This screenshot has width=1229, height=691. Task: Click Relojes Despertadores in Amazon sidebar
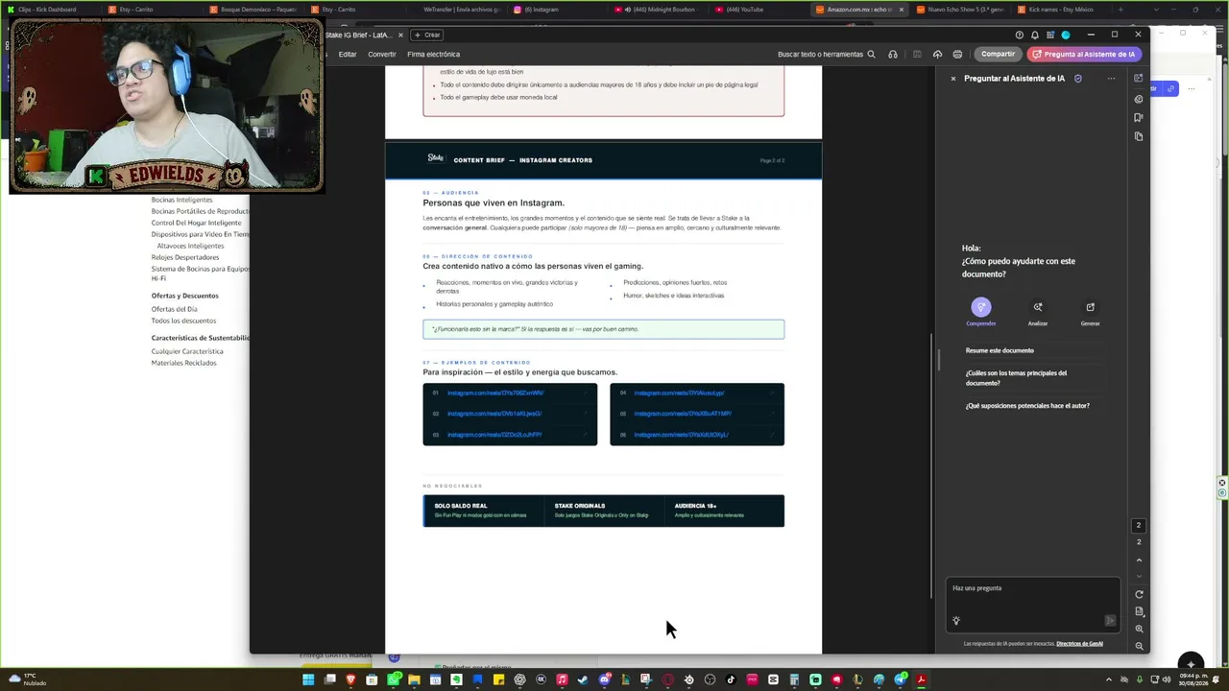(185, 257)
